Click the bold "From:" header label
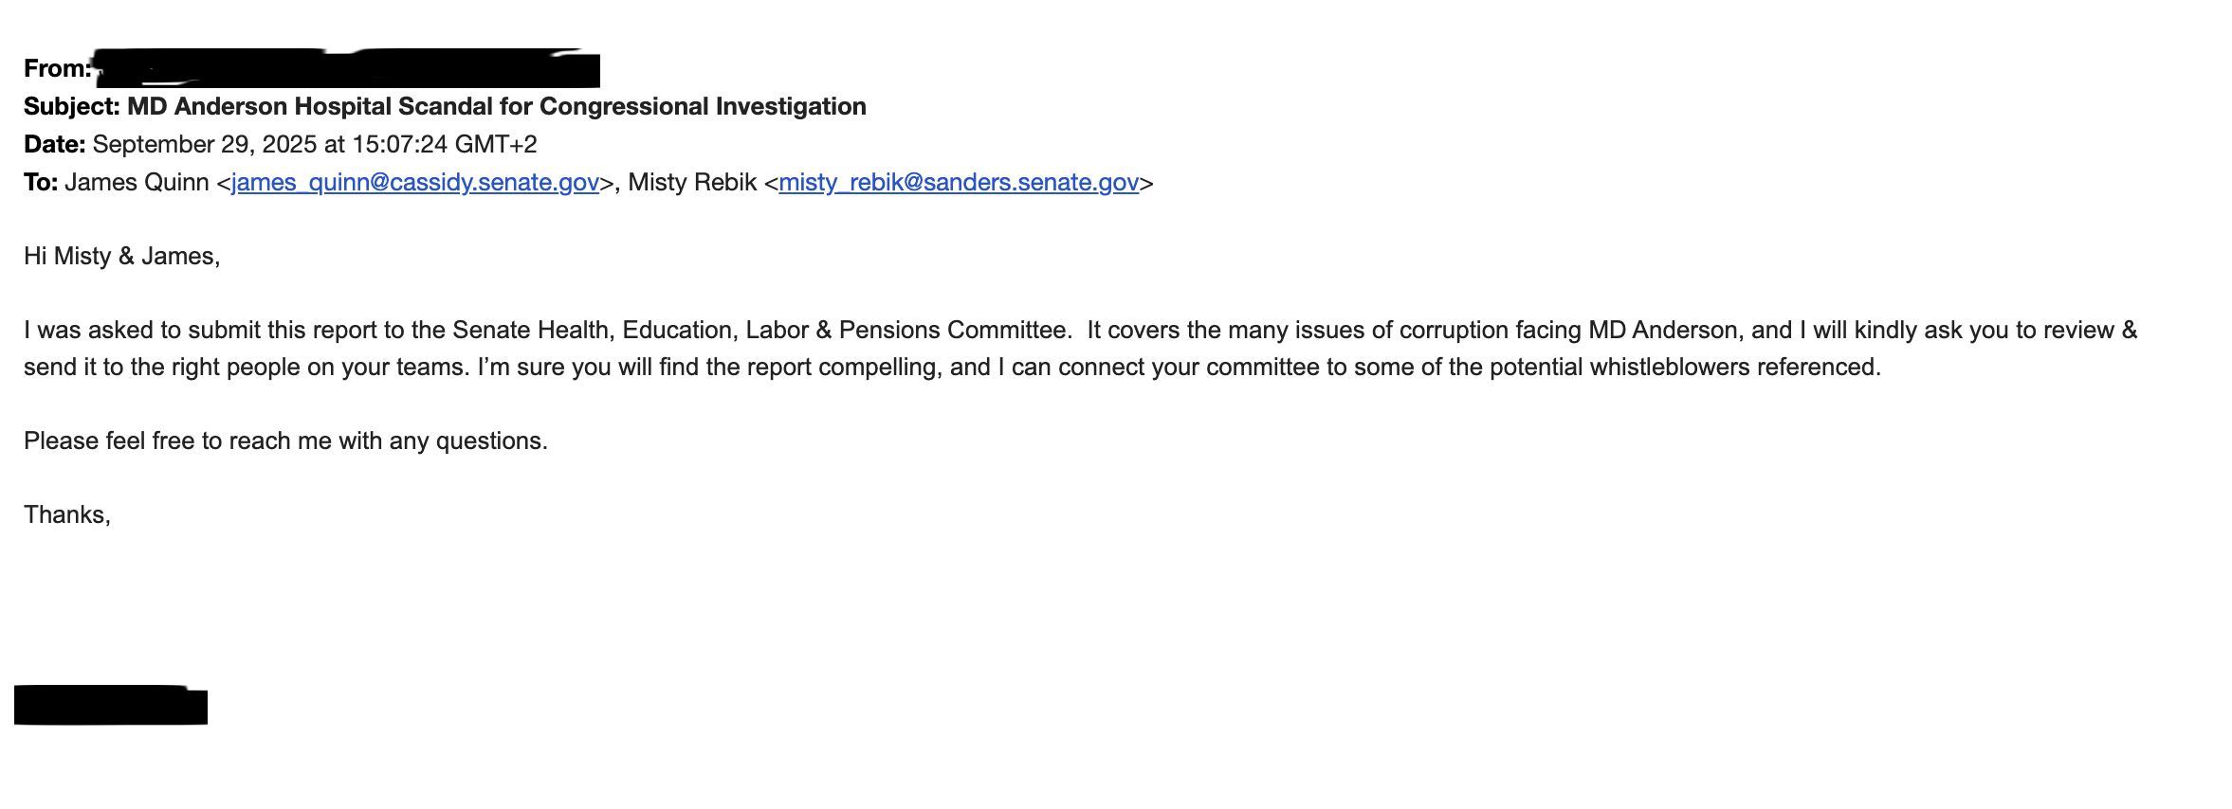2232x809 pixels. click(x=57, y=69)
